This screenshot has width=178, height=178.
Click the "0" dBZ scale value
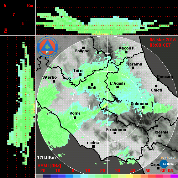click(x=73, y=171)
